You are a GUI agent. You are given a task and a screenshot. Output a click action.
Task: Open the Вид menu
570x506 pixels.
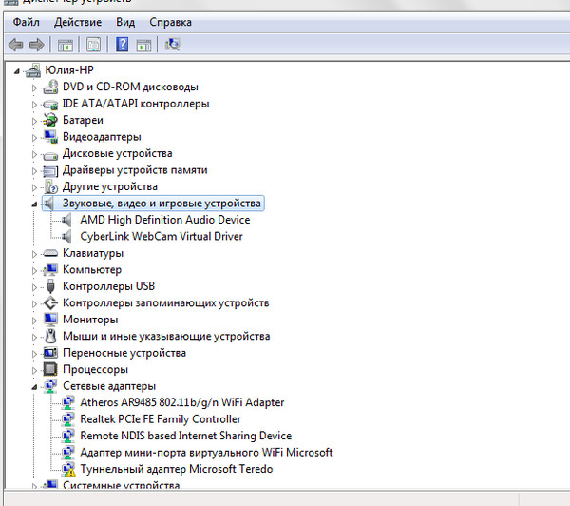tap(125, 22)
